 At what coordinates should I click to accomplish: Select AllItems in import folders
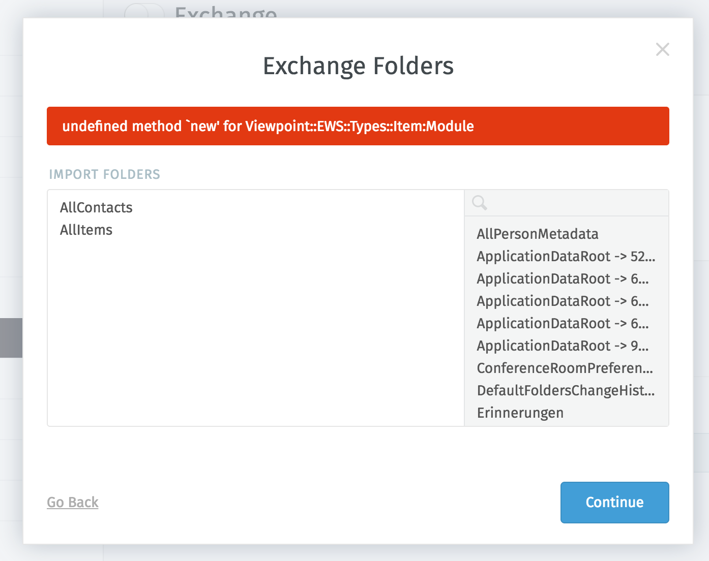86,230
